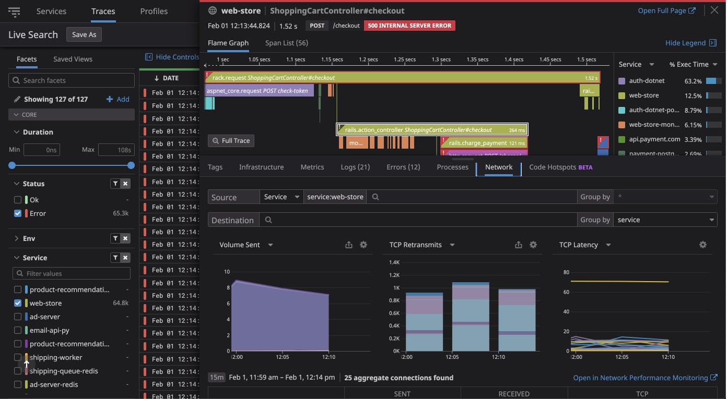
Task: Open the gear settings icon on TCP Retransmits chart
Action: click(x=533, y=244)
